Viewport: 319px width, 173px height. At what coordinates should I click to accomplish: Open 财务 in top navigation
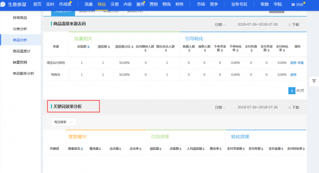[179, 4]
